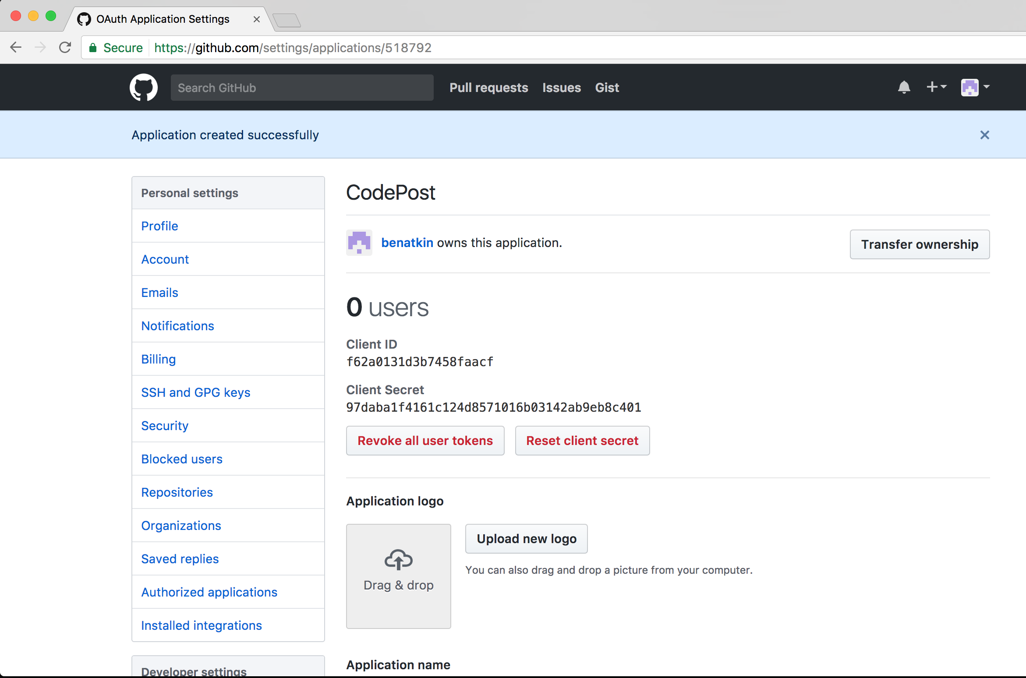Click the browser reload icon
Viewport: 1026px width, 678px height.
(x=65, y=47)
